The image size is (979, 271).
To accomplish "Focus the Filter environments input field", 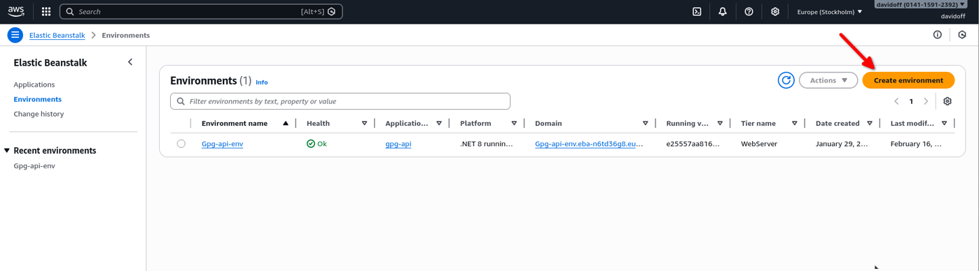I will pos(340,101).
